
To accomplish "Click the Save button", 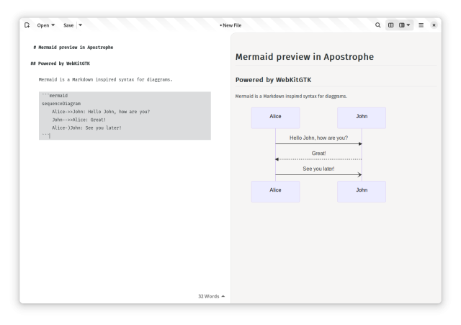I will point(68,25).
